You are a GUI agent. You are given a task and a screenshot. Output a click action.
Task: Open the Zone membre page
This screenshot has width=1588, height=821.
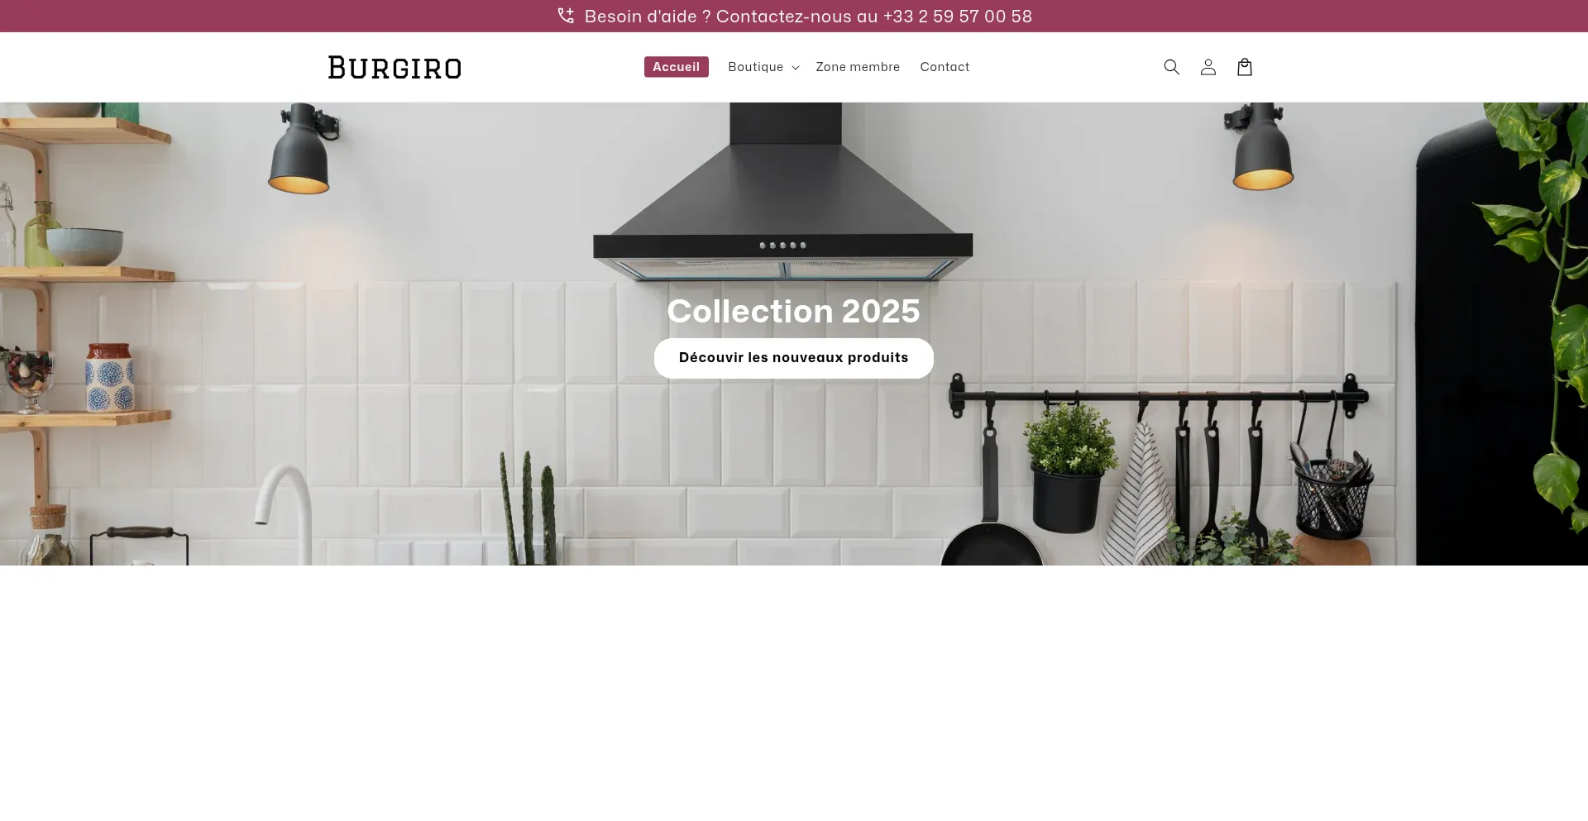pos(858,67)
